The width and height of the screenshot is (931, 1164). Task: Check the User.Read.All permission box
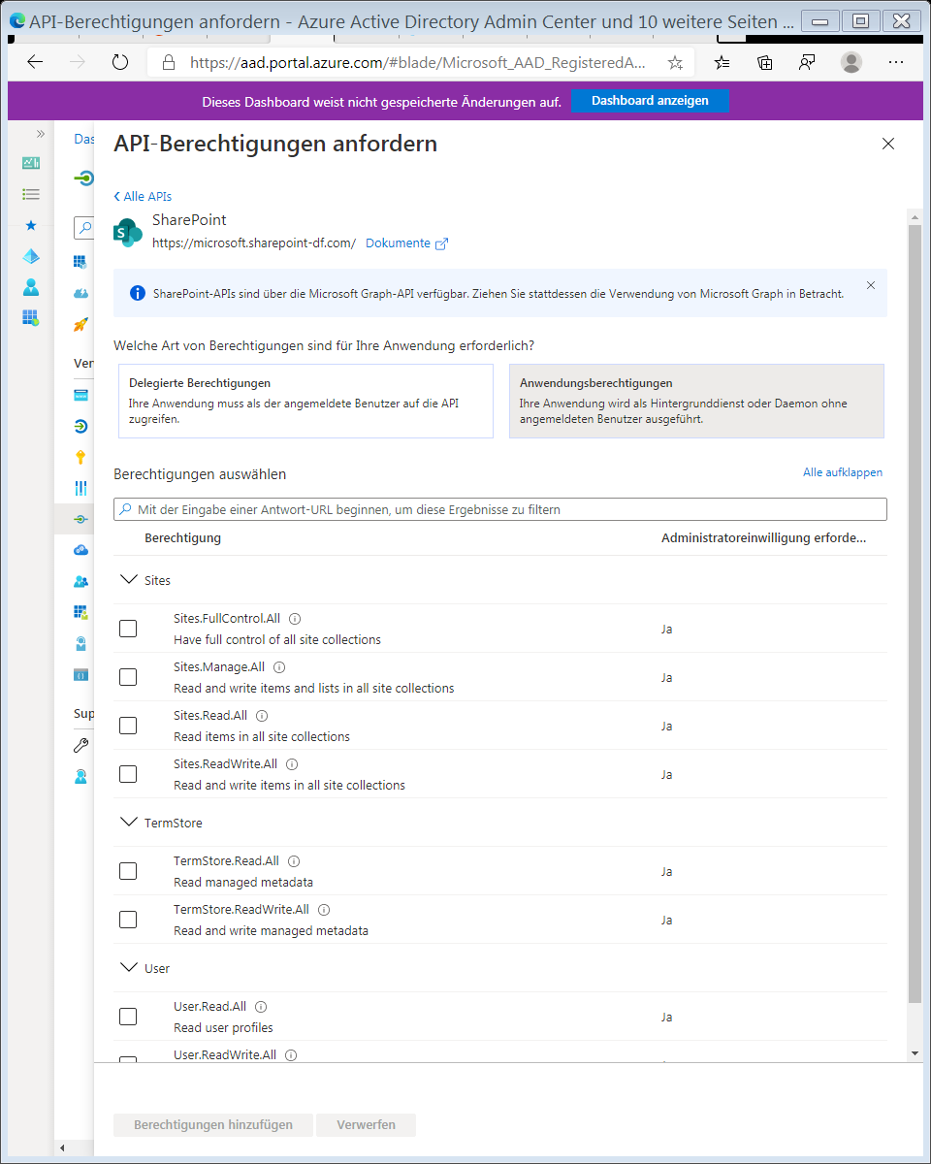point(128,1017)
